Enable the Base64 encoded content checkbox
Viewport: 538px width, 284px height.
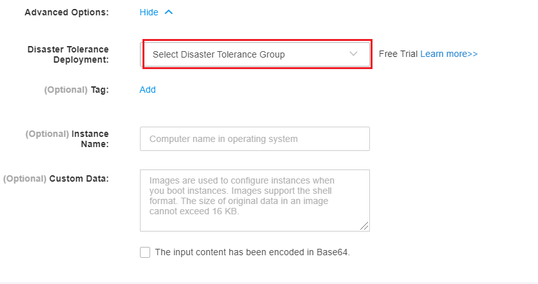click(x=145, y=252)
